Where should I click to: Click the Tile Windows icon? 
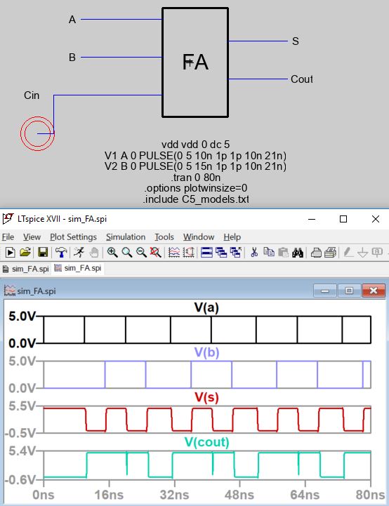point(206,253)
